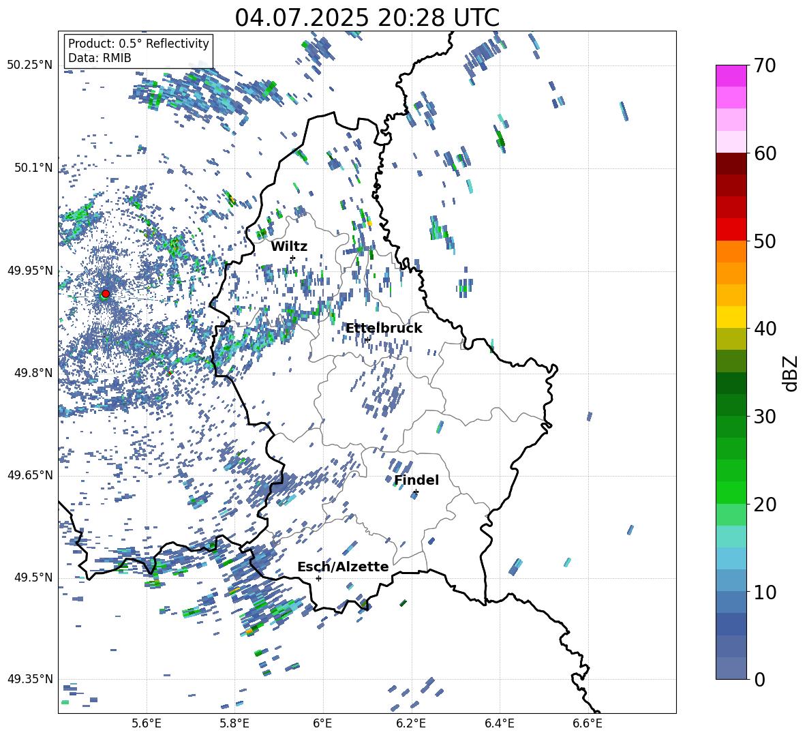Click the latitude label 49.35°N
The height and width of the screenshot is (737, 807).
click(30, 679)
